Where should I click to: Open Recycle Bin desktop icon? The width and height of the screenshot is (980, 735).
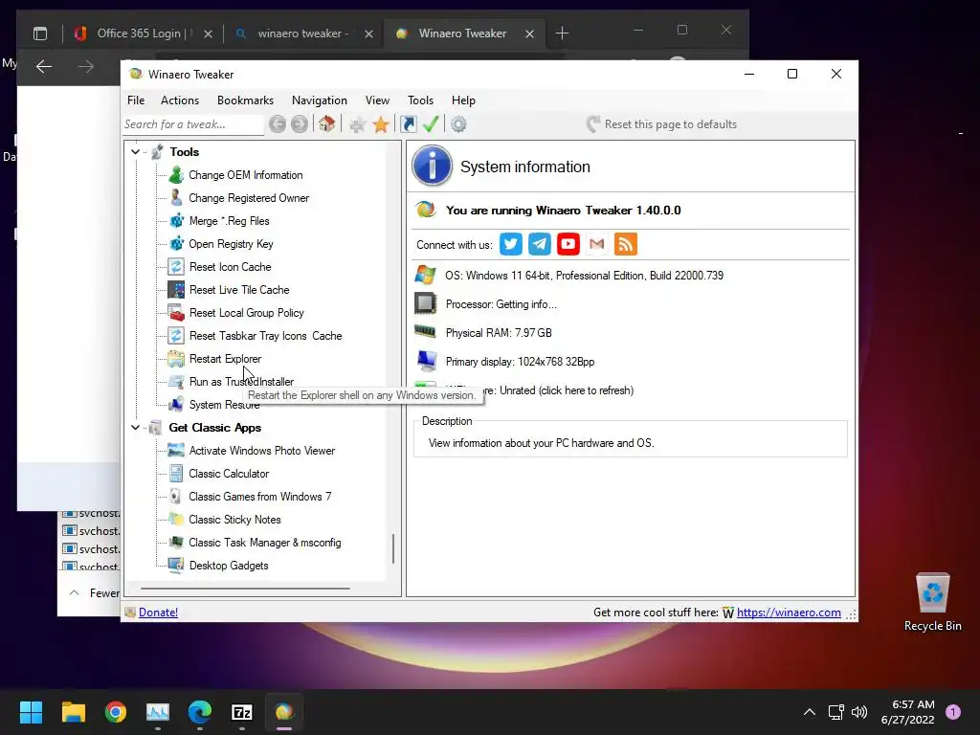coord(932,602)
